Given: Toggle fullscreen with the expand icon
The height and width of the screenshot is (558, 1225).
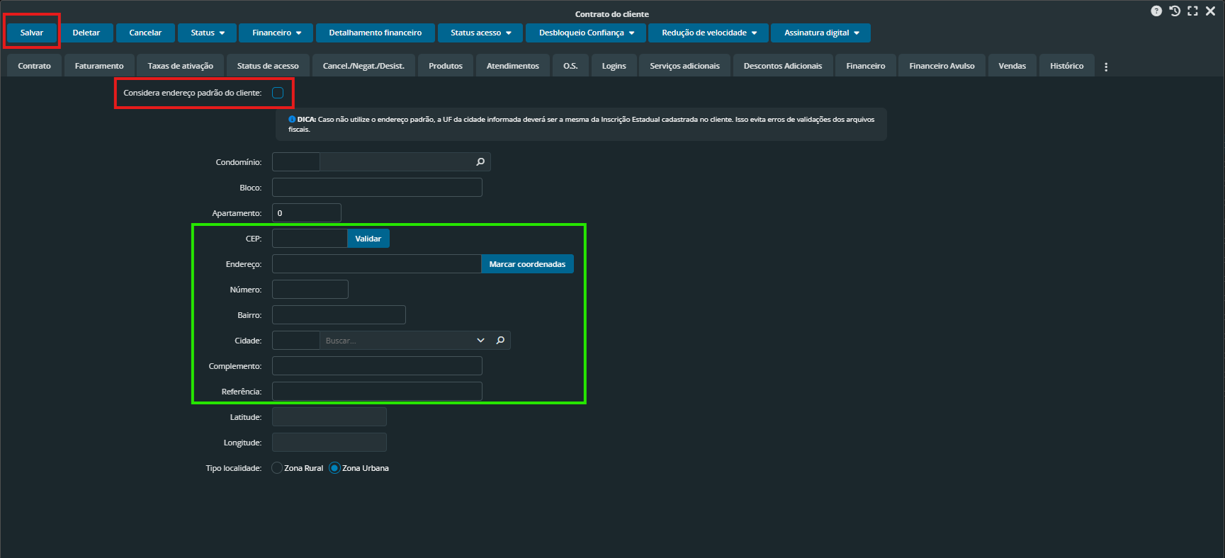Looking at the screenshot, I should click(1192, 11).
